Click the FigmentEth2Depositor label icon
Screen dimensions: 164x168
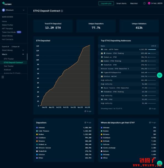pyautogui.click(x=102, y=72)
